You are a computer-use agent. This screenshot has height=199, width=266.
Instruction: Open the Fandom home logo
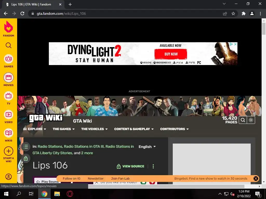click(x=9, y=29)
